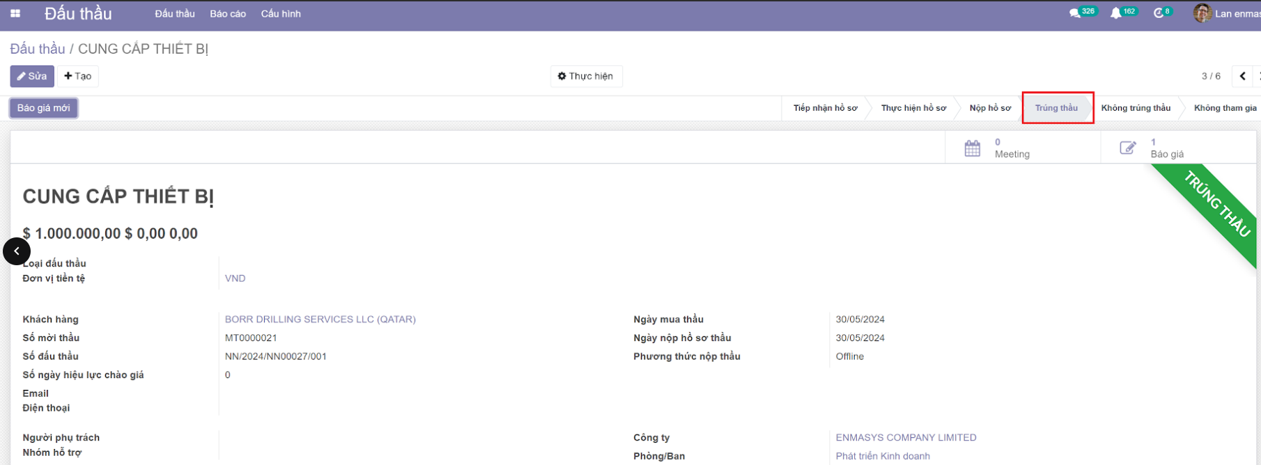The height and width of the screenshot is (465, 1261).
Task: Open the notifications bell icon
Action: (x=1115, y=13)
